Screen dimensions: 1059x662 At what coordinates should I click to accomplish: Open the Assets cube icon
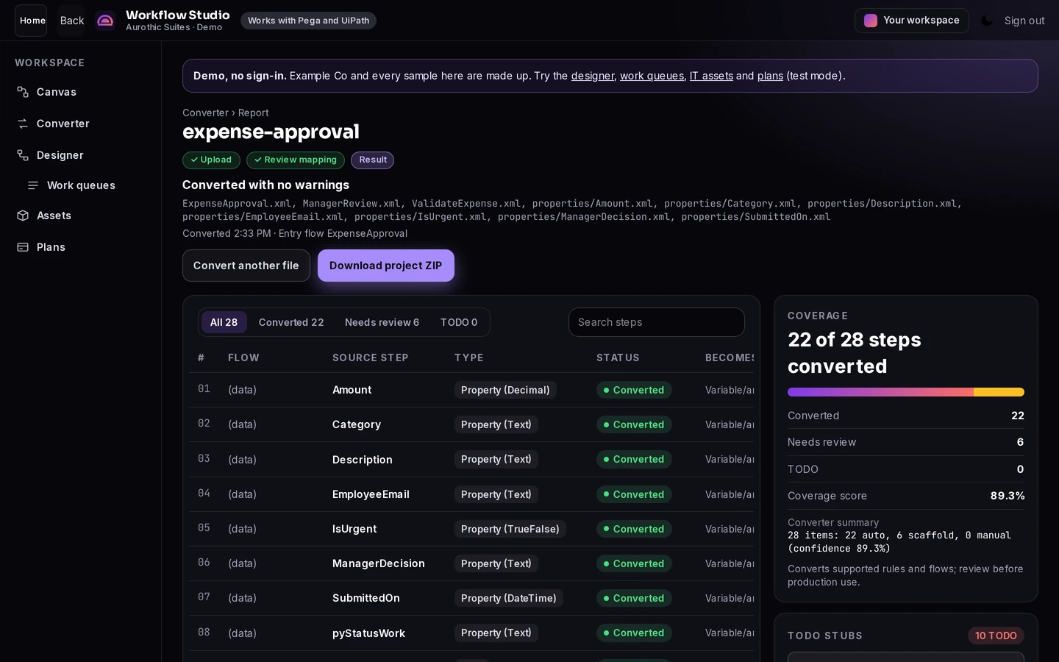(x=23, y=216)
